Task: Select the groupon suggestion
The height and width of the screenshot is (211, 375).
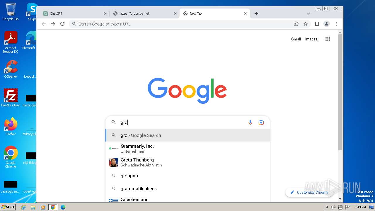Action: (187, 176)
